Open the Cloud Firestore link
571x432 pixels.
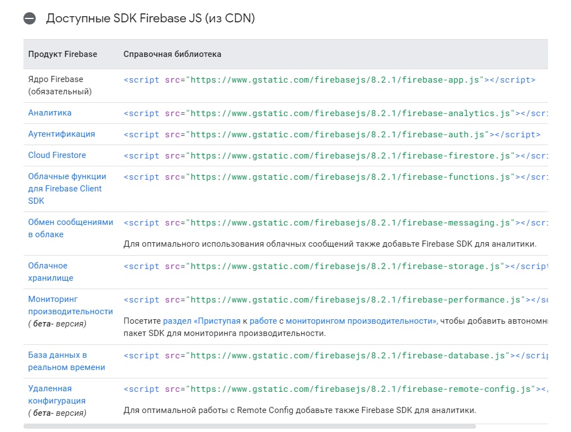(x=57, y=155)
